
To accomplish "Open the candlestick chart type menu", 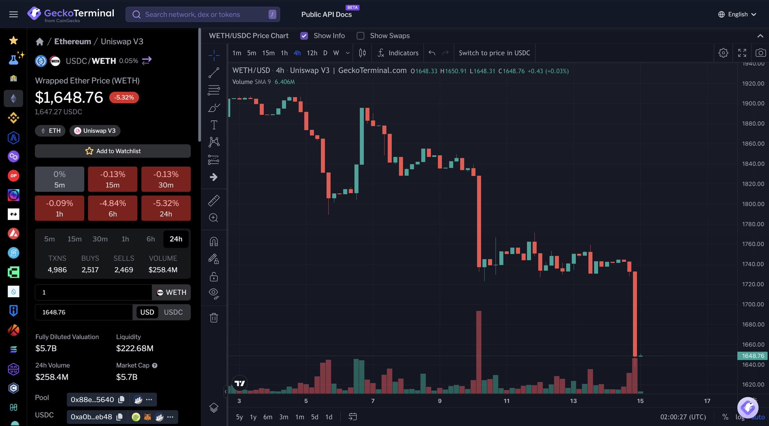I will 362,53.
